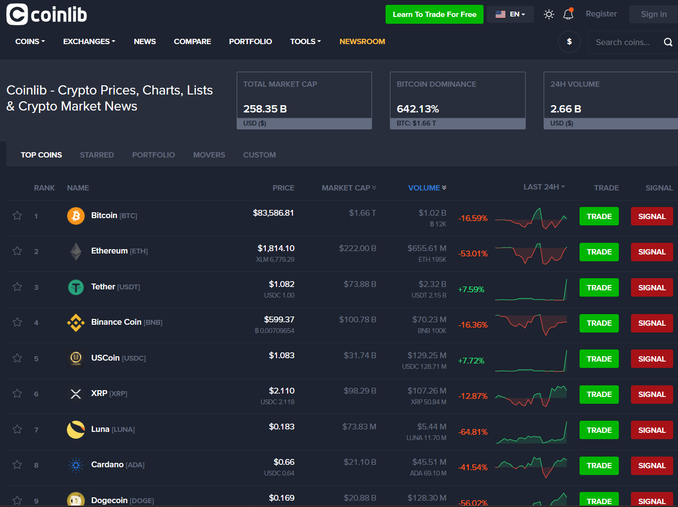Click the Ethereum coin icon

tap(76, 252)
